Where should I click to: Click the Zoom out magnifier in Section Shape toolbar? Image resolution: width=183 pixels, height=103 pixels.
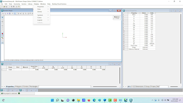pyautogui.click(x=5, y=13)
